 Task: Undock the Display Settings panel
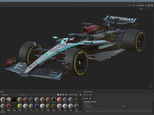coord(150,92)
